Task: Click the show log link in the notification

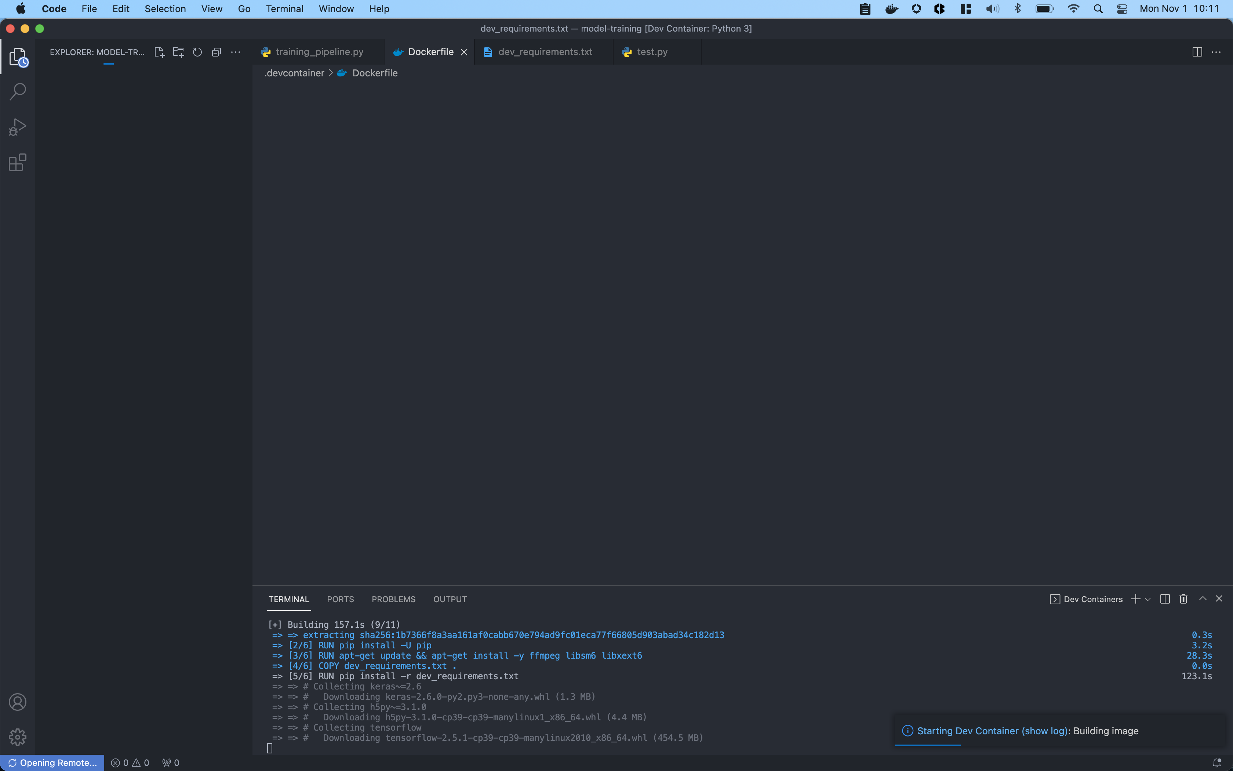Action: click(1043, 730)
